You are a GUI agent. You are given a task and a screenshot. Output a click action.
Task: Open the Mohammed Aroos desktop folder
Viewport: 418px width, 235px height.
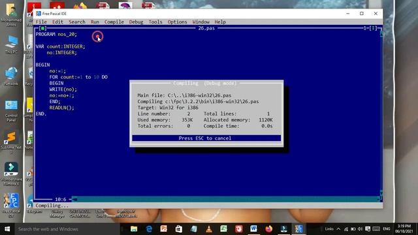(x=11, y=14)
